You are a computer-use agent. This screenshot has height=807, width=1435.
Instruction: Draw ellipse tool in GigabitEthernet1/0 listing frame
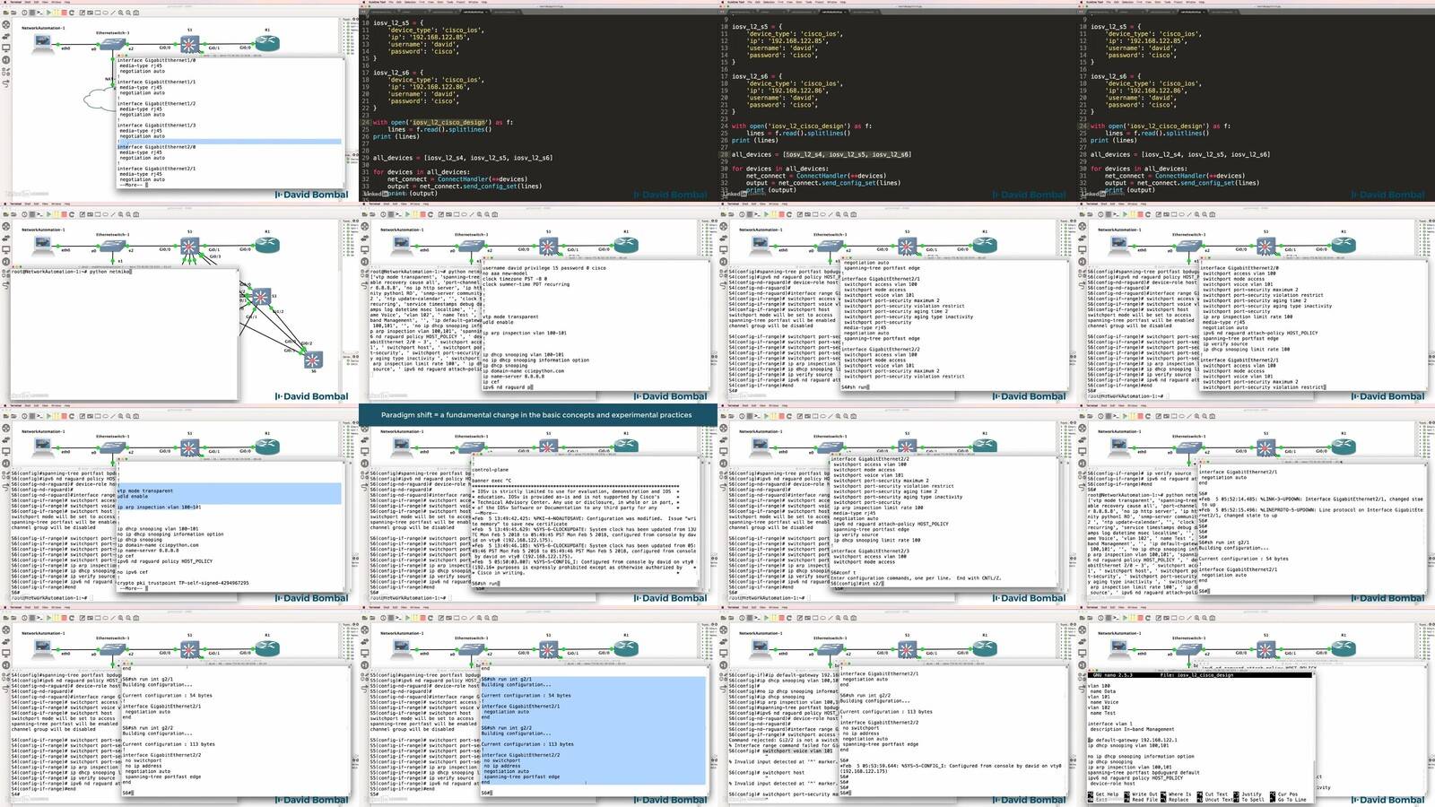(x=105, y=13)
